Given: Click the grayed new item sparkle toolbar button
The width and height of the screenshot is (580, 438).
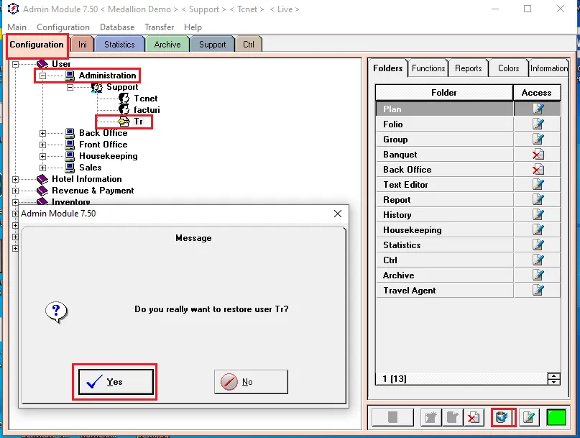Looking at the screenshot, I should click(431, 418).
